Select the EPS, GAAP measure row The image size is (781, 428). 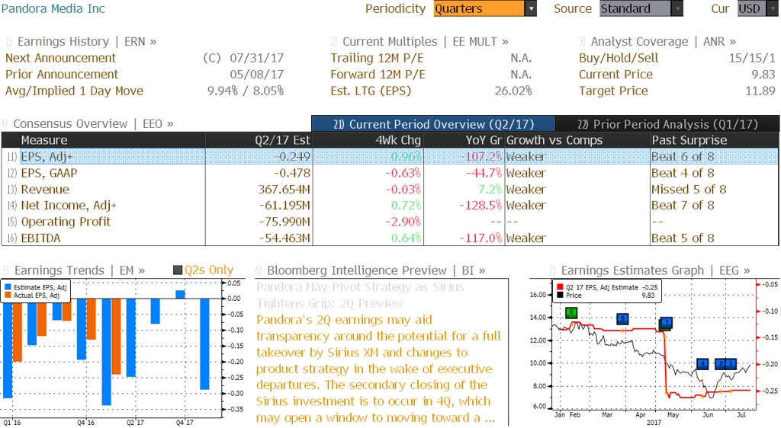click(390, 172)
